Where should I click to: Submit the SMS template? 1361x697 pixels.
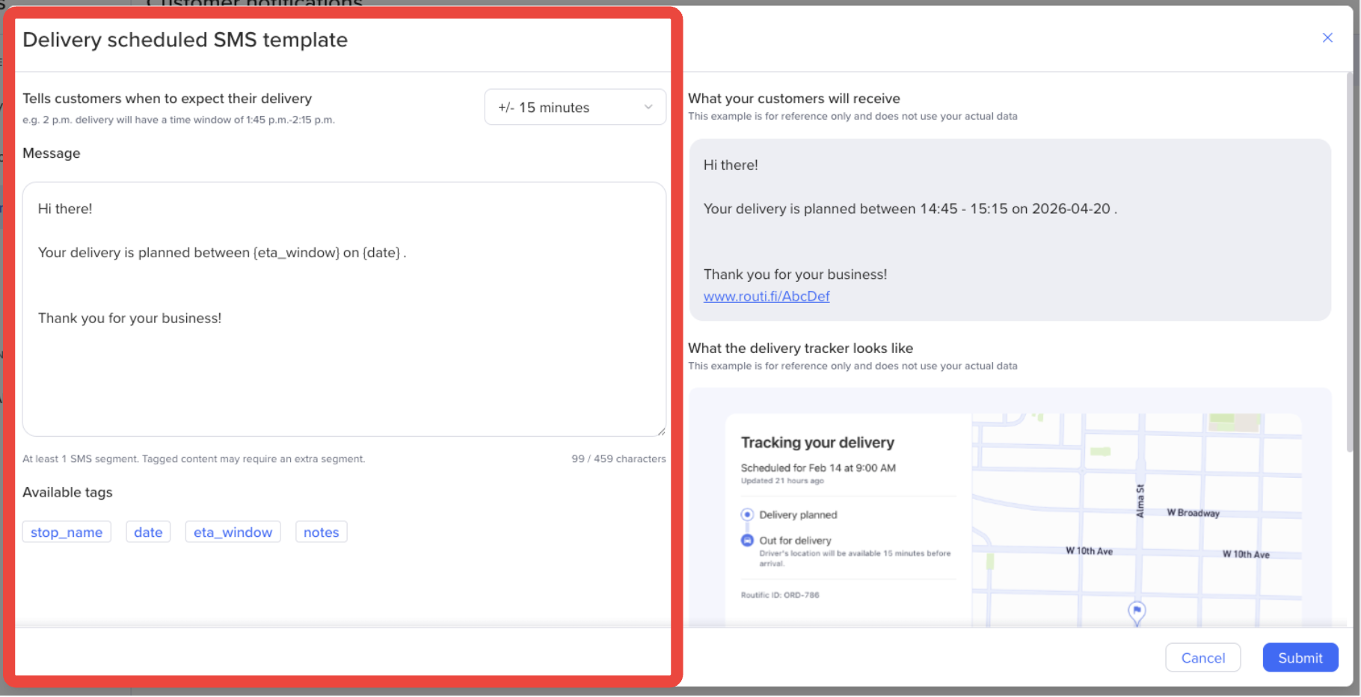click(1300, 658)
